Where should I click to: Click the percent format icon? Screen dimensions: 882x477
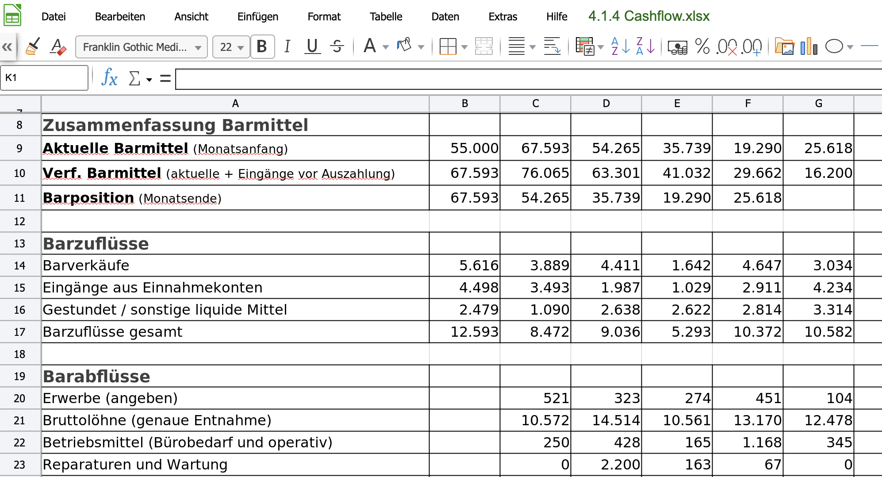point(702,46)
